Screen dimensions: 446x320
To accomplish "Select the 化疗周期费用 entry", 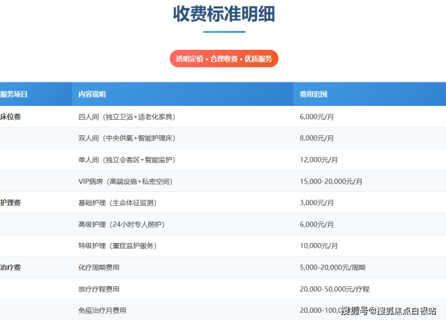I will coord(99,267).
